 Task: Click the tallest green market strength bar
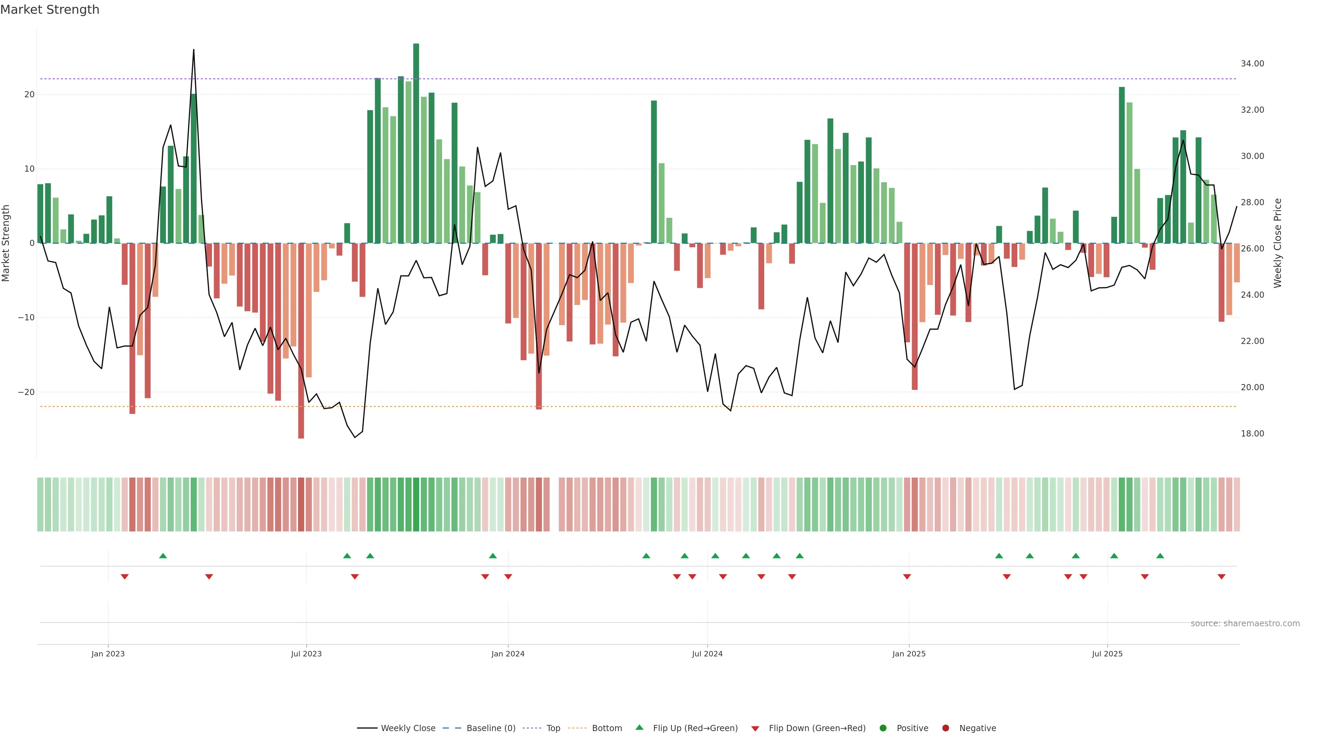click(x=416, y=143)
